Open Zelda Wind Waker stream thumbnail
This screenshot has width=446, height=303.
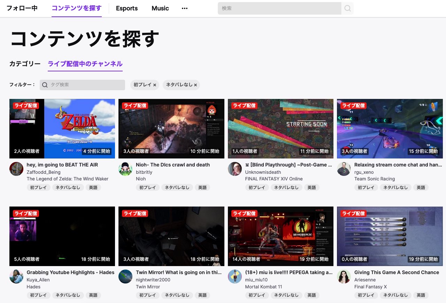[62, 129]
